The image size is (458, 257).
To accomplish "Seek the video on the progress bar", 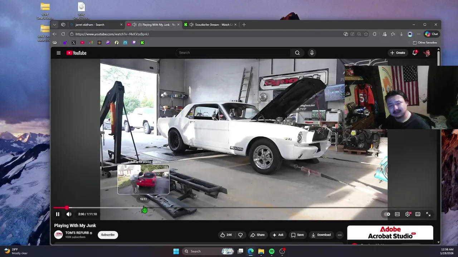I will coord(243,208).
